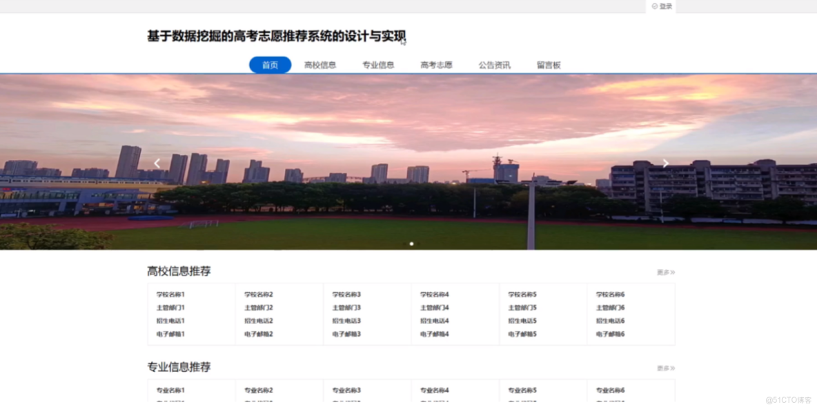
Task: Click 更多 next to 高校信息推荐
Action: click(665, 272)
